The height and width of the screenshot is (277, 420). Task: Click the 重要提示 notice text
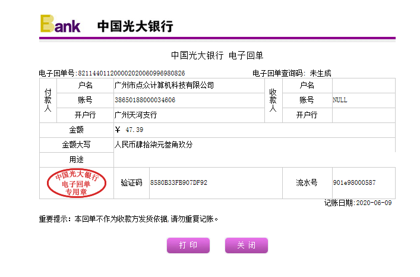pyautogui.click(x=129, y=219)
